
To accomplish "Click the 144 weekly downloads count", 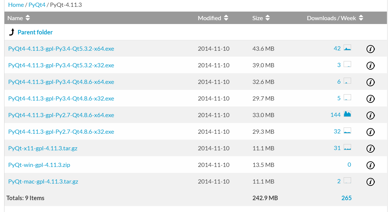I will click(335, 115).
